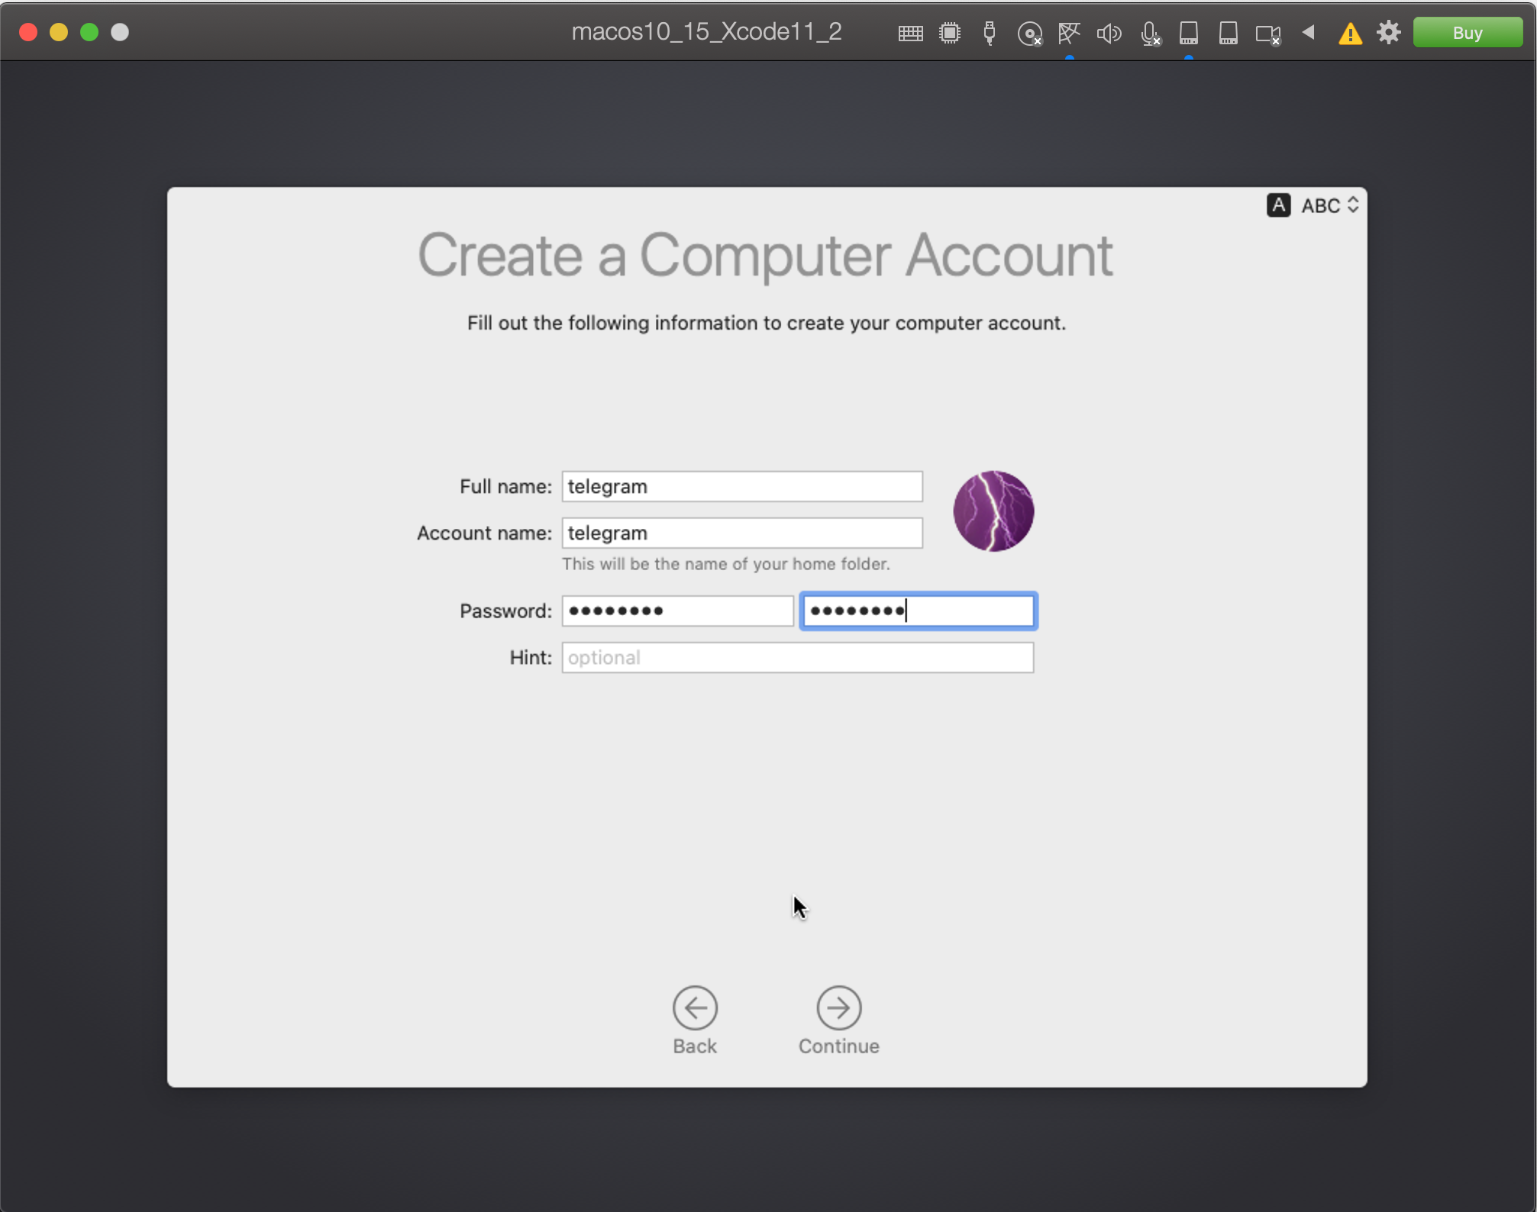This screenshot has width=1537, height=1212.
Task: Click the yellow warning triangle icon
Action: [1350, 33]
